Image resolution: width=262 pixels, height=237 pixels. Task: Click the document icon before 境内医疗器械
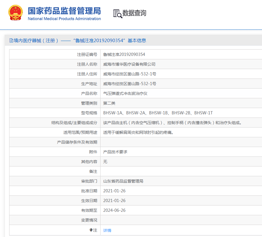point(11,40)
